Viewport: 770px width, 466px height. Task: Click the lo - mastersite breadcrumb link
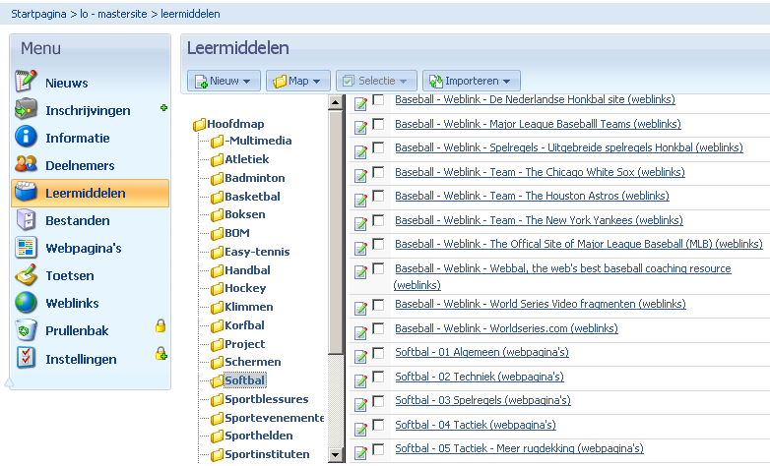[x=113, y=14]
